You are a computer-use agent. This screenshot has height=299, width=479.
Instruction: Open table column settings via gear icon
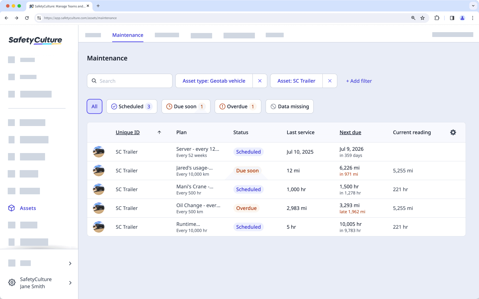(453, 132)
